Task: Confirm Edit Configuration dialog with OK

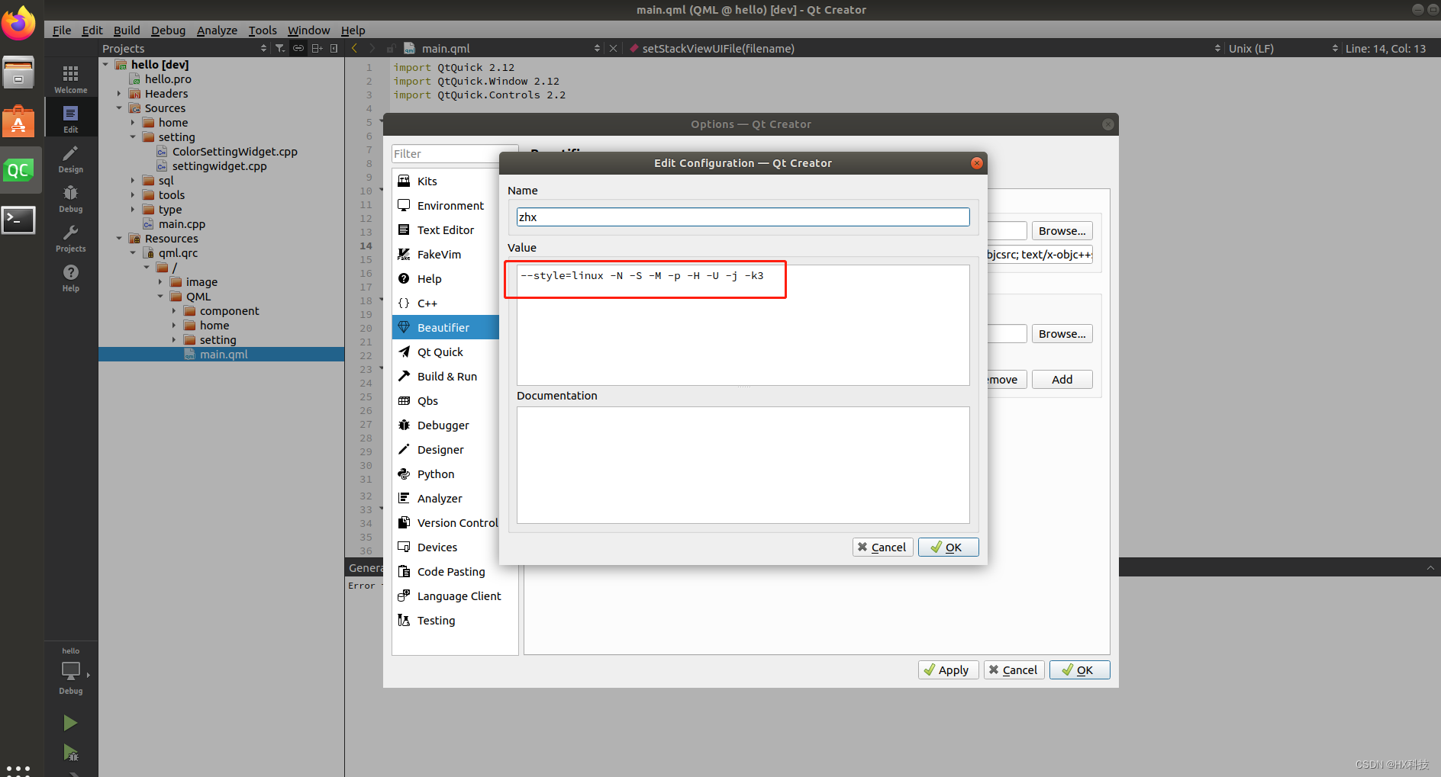Action: tap(948, 547)
